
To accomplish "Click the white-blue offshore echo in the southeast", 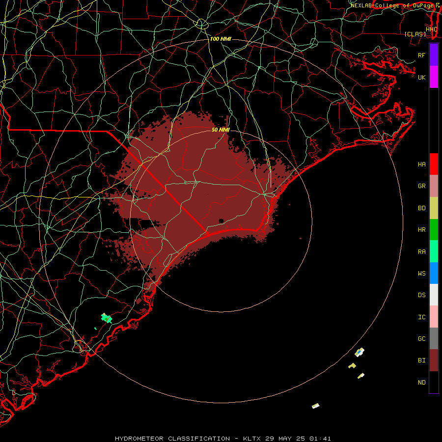I will pos(359,352).
